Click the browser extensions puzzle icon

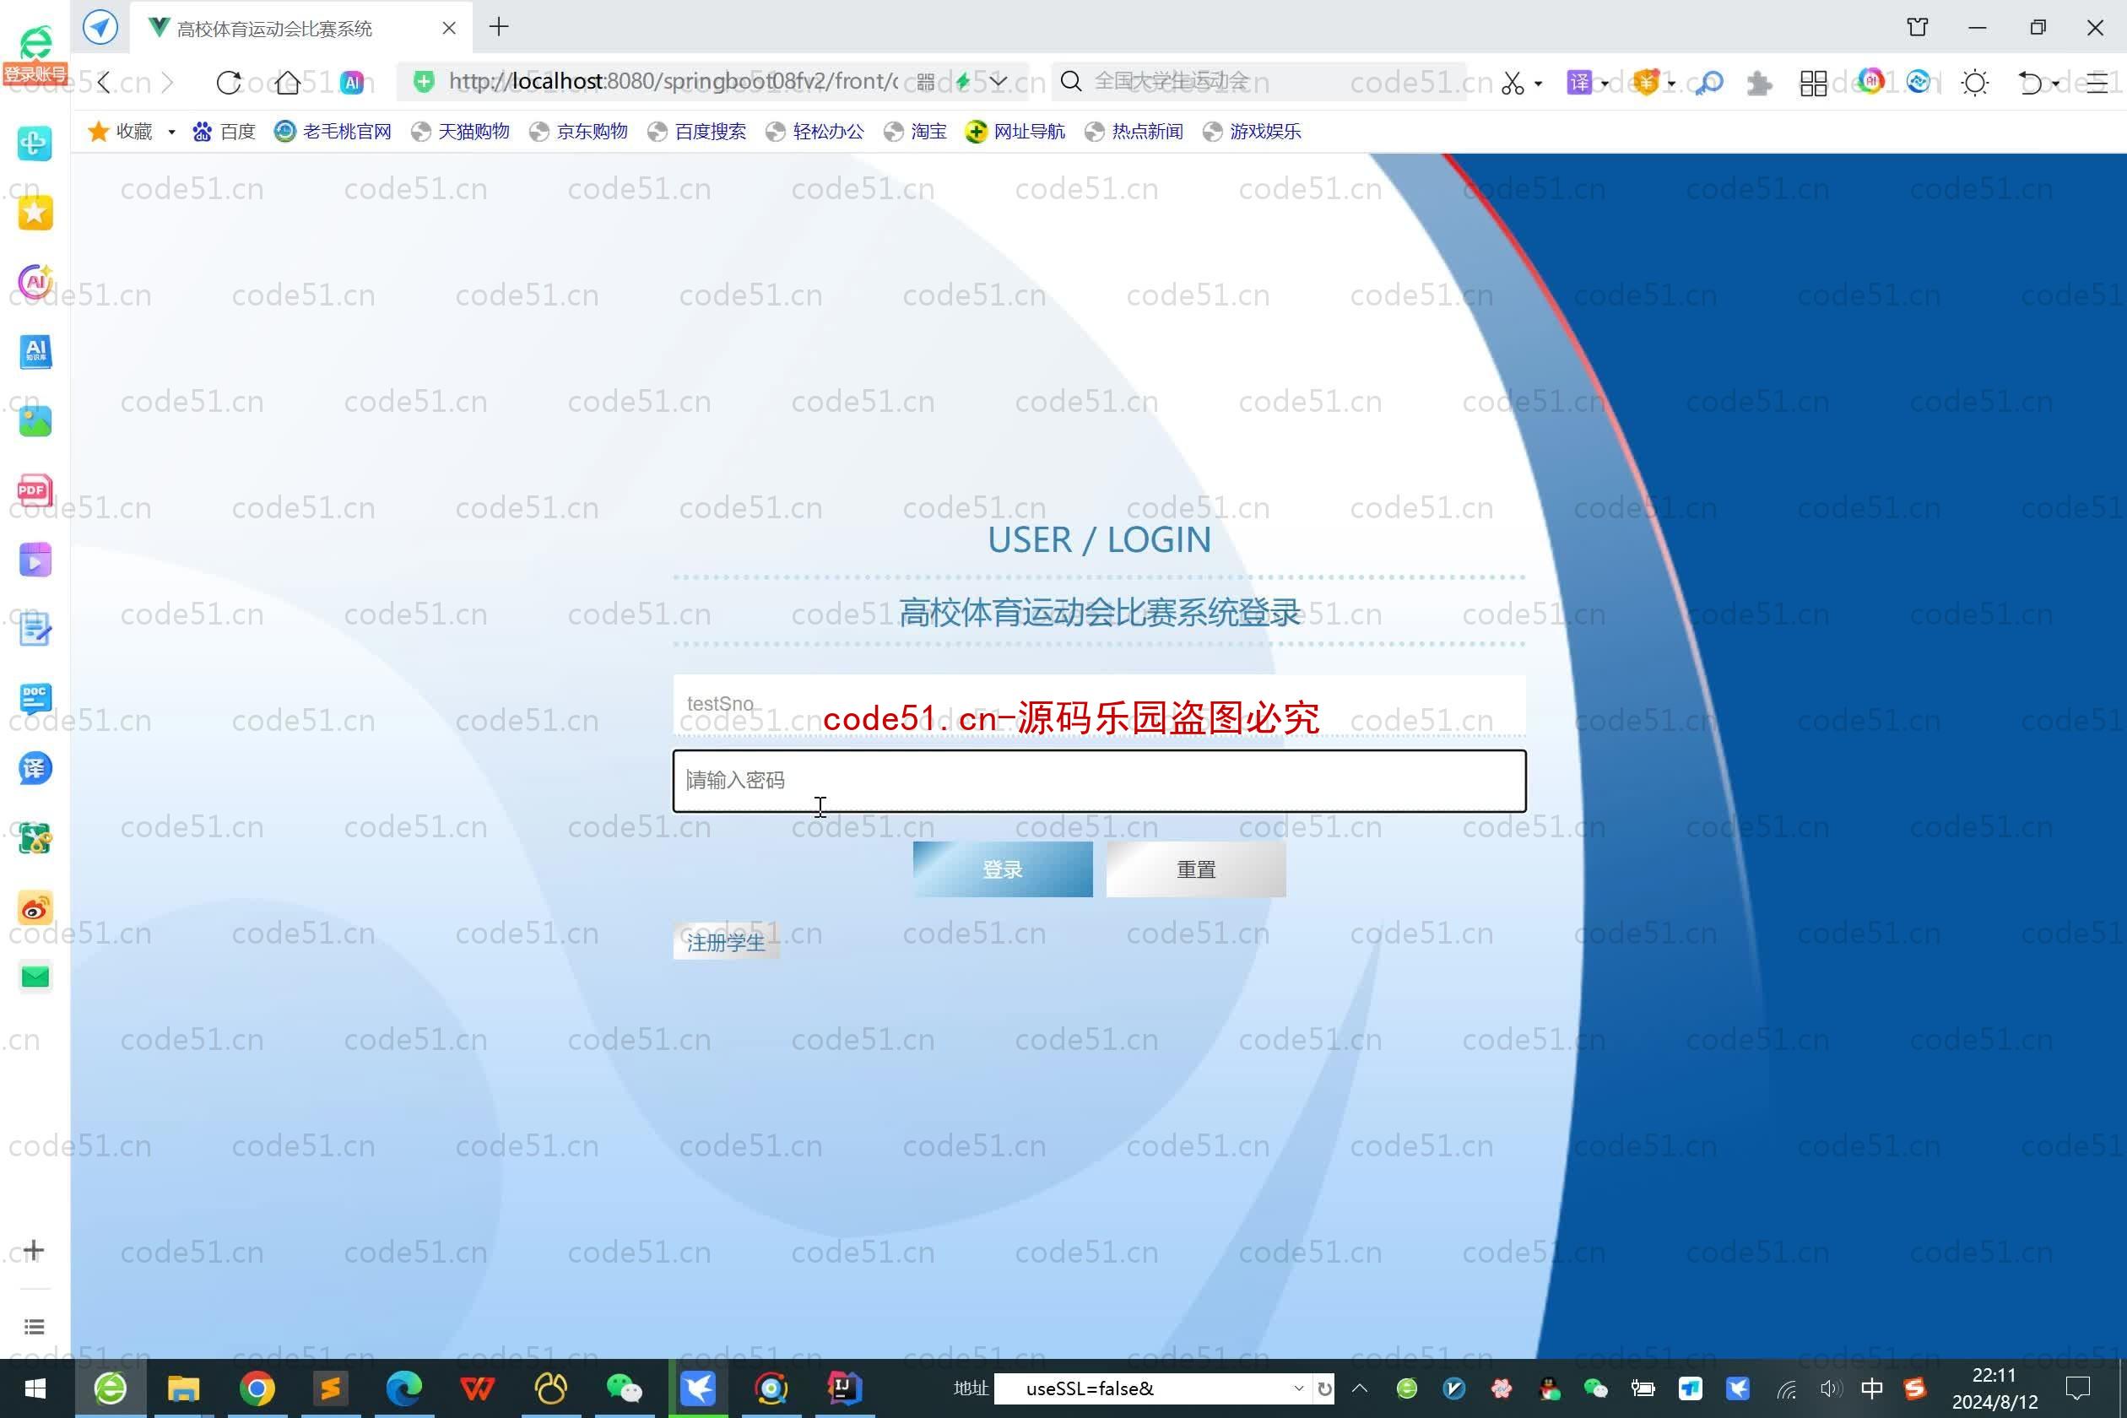(x=1762, y=83)
